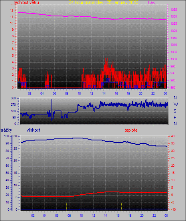Click the 22 hour label under temperature graph
Screen dimensions: 186x221
[x=154, y=215]
